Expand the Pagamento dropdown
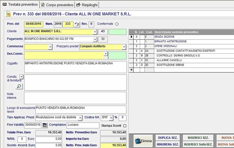 click(95, 39)
